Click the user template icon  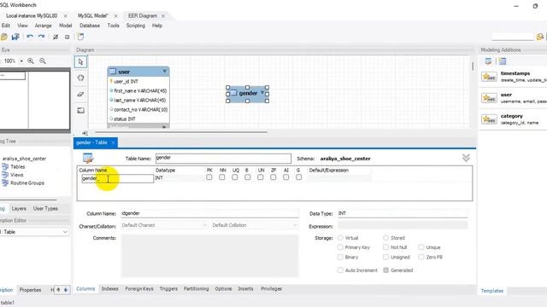pyautogui.click(x=489, y=98)
